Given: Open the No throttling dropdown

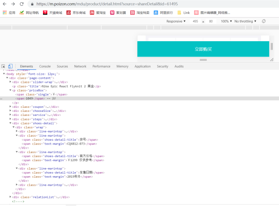Looking at the screenshot, I should point(245,21).
